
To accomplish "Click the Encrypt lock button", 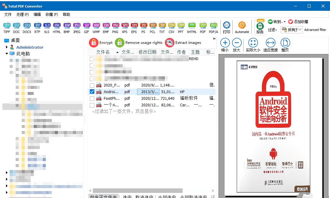I will click(x=101, y=43).
